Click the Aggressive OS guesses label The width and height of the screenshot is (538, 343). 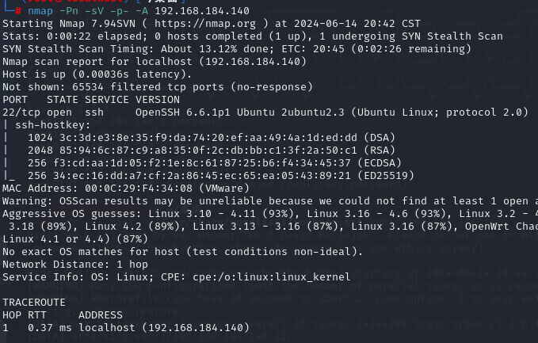pos(72,214)
